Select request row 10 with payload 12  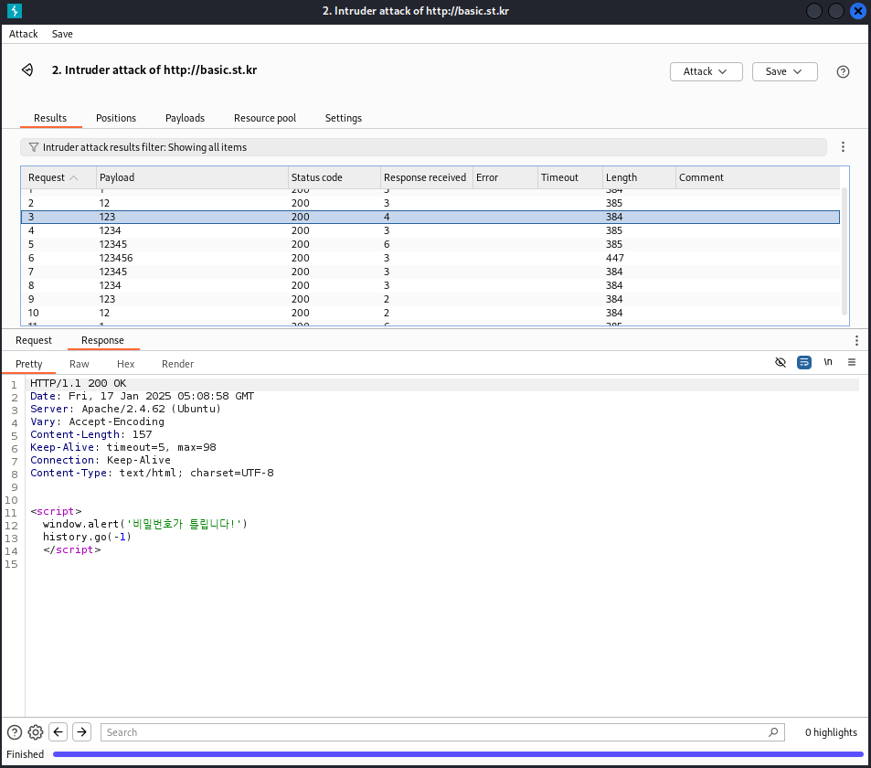430,313
